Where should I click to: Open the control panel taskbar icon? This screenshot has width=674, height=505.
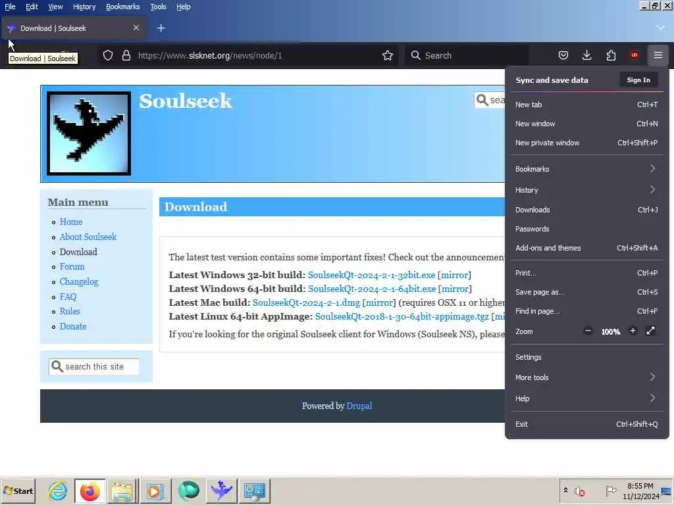coord(255,491)
